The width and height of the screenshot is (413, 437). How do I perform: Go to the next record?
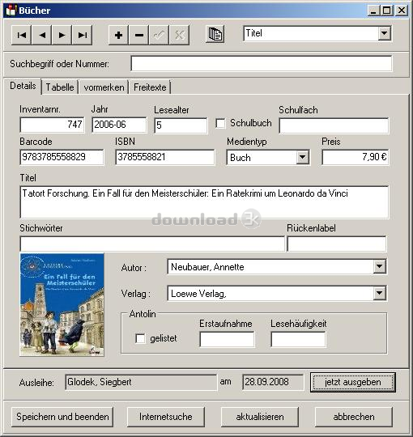[62, 35]
